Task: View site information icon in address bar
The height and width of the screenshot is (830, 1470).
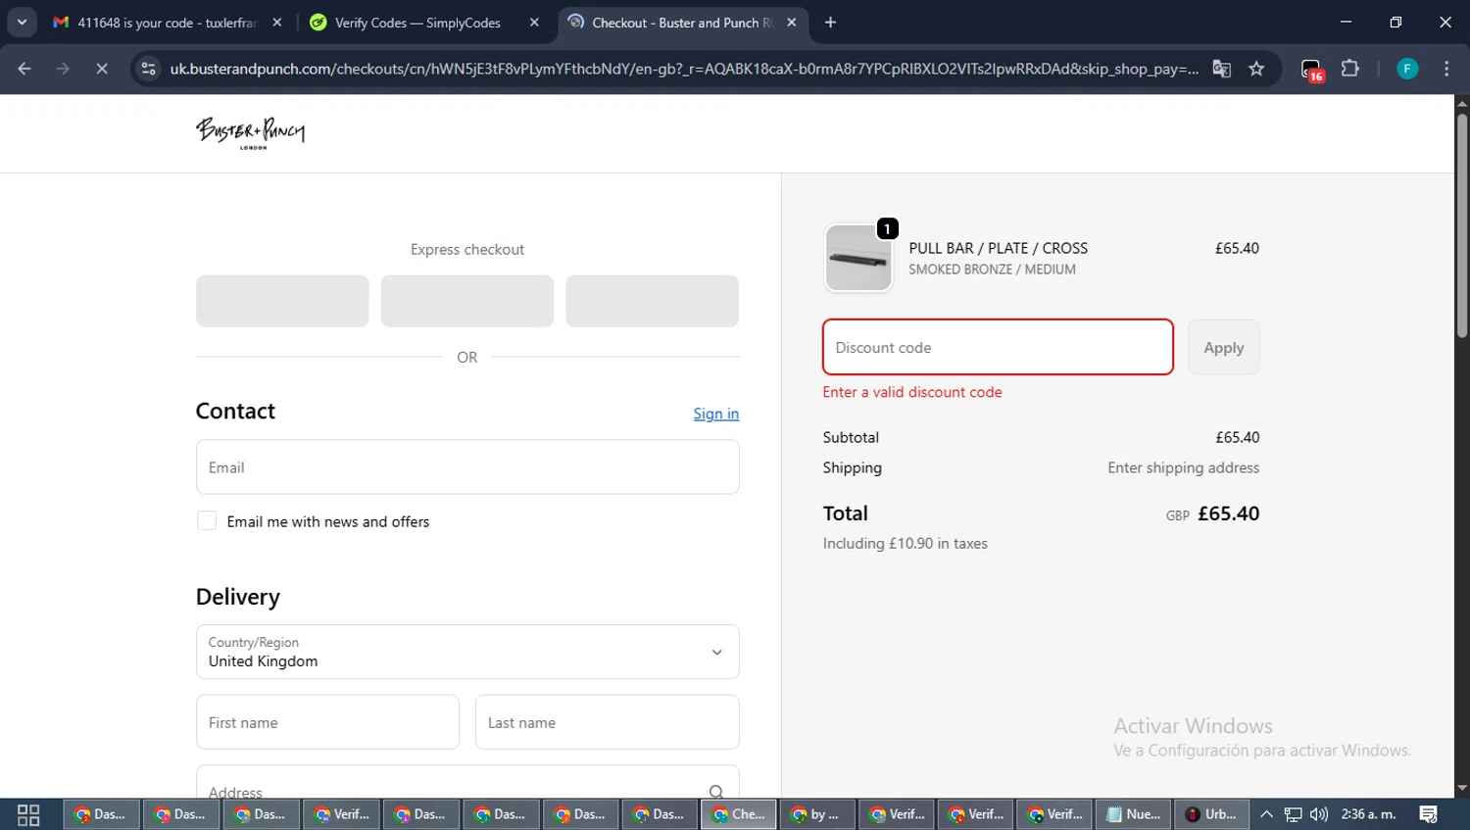Action: tap(148, 69)
